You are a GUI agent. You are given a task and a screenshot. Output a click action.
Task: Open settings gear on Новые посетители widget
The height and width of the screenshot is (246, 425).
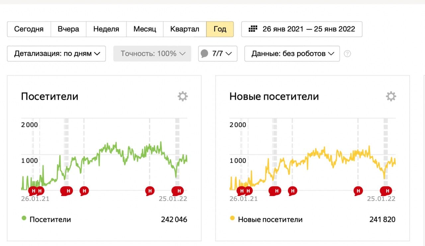(x=391, y=96)
